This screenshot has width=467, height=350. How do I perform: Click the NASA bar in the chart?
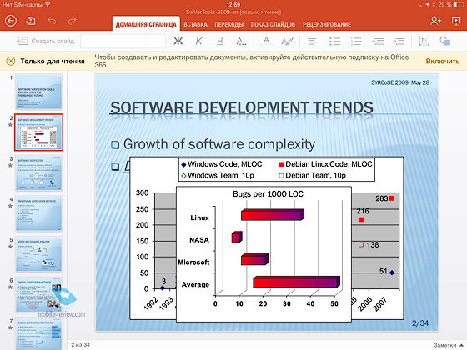coord(237,237)
